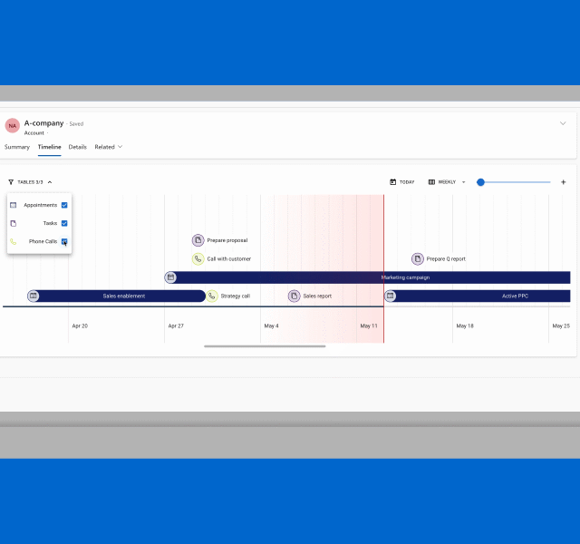Click the plus zoom-in icon
This screenshot has height=544, width=580.
coord(564,182)
